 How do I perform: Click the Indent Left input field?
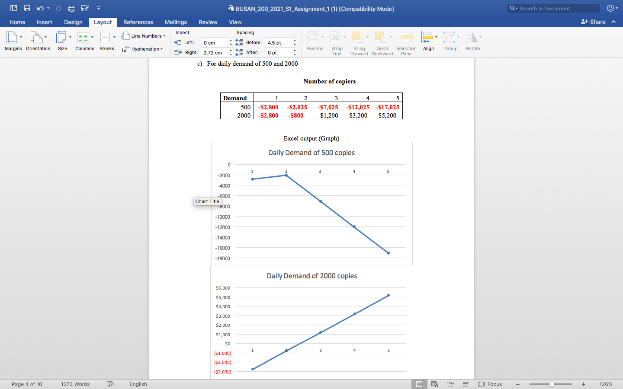pos(215,42)
